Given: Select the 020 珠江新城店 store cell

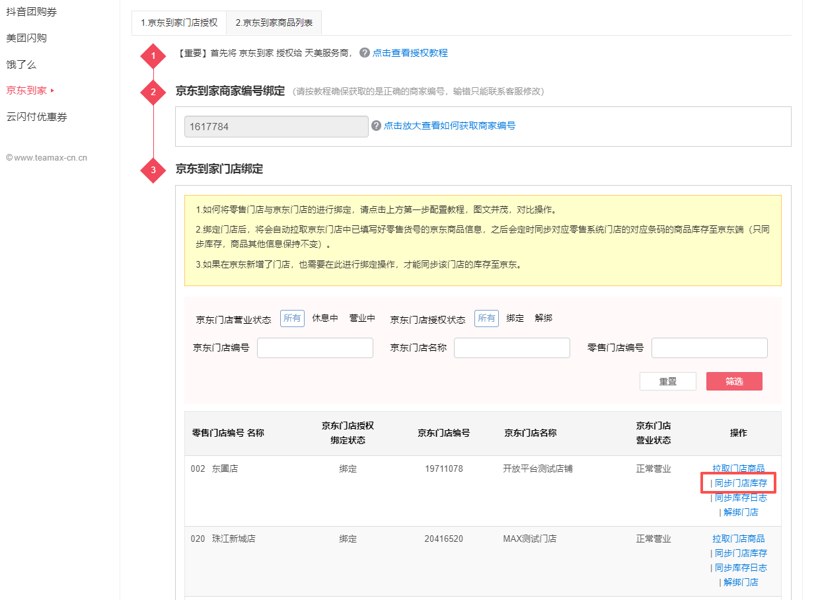Looking at the screenshot, I should [223, 539].
